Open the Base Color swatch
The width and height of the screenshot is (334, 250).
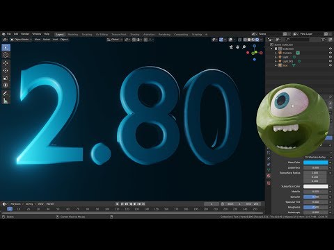click(316, 162)
